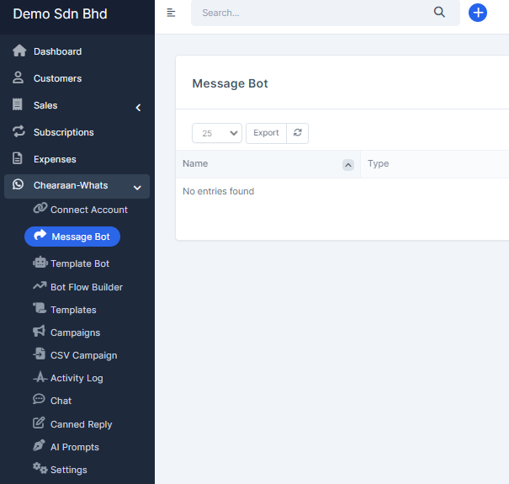Image resolution: width=509 pixels, height=484 pixels.
Task: Sort by the Name column arrow
Action: (x=348, y=165)
